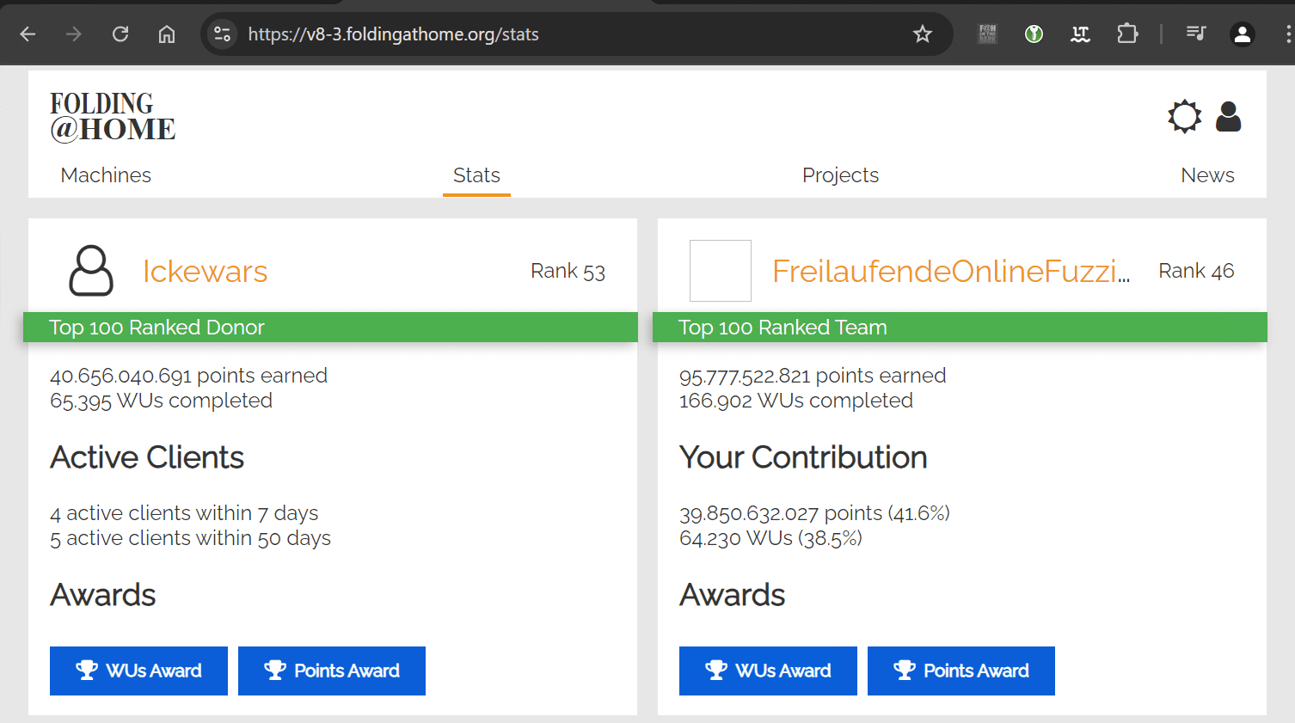Click the donor WUs Award button
The image size is (1295, 723).
tap(138, 671)
